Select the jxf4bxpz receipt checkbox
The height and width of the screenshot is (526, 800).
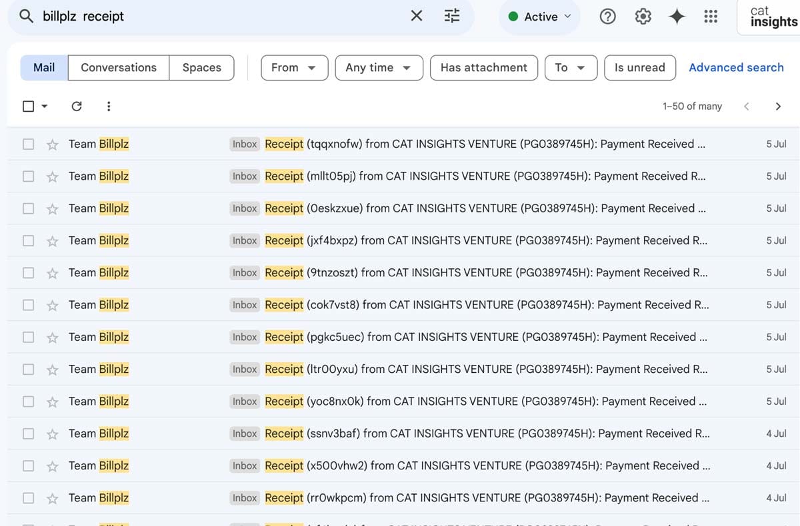28,240
